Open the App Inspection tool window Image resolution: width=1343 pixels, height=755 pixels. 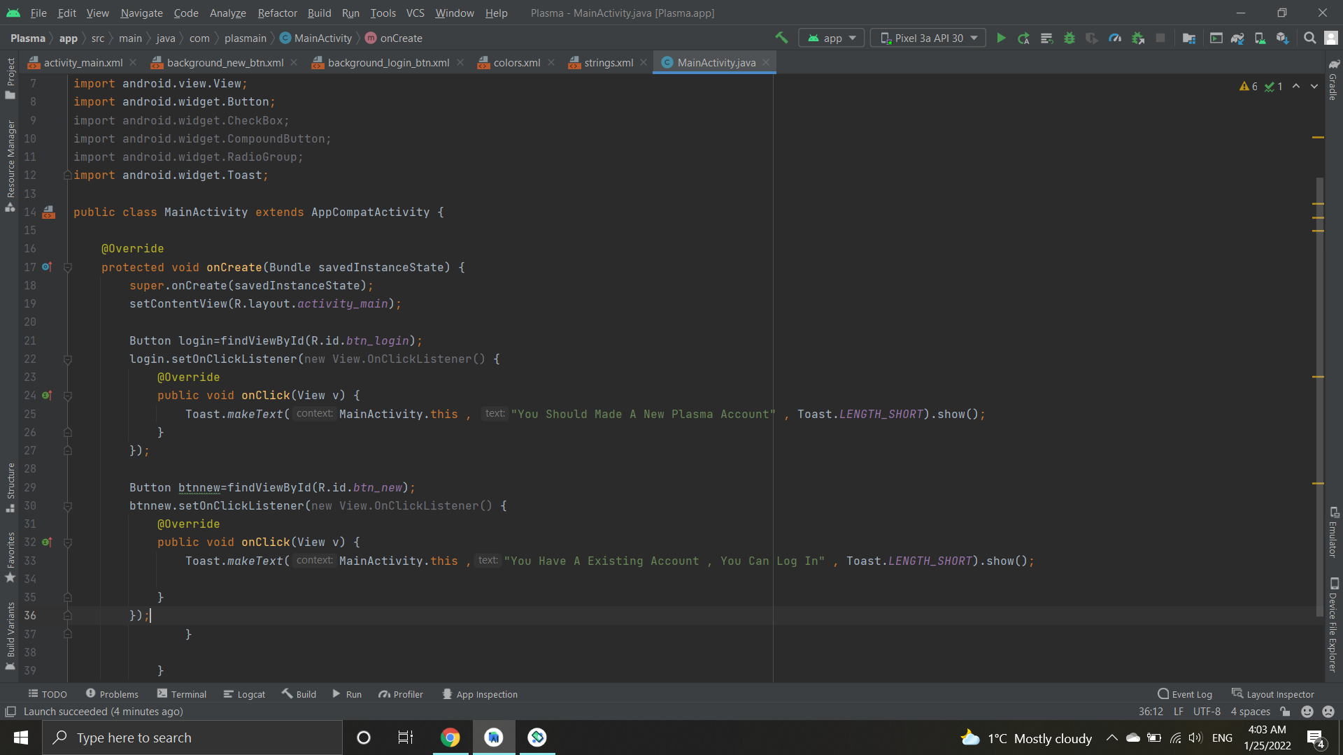click(480, 694)
